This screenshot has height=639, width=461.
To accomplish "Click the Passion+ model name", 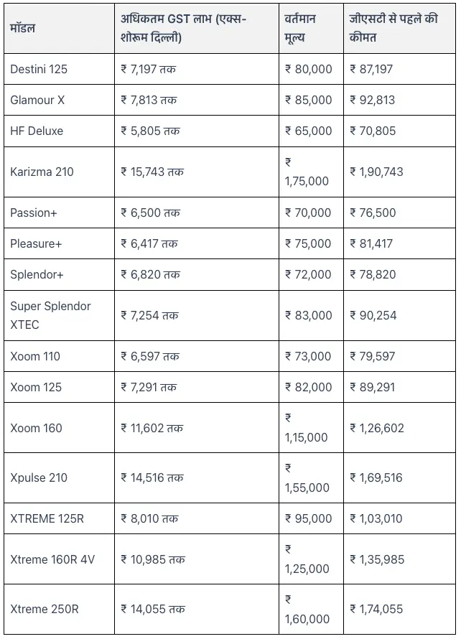I will [x=33, y=213].
